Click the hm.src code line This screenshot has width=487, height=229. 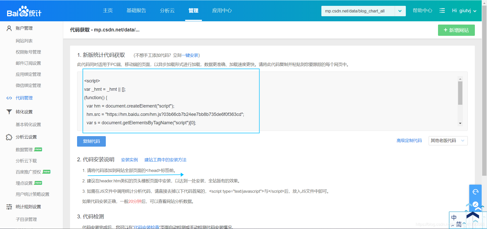pos(165,114)
